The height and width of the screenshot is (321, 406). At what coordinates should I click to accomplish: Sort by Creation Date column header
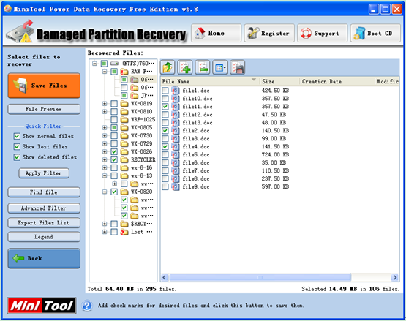[x=337, y=81]
